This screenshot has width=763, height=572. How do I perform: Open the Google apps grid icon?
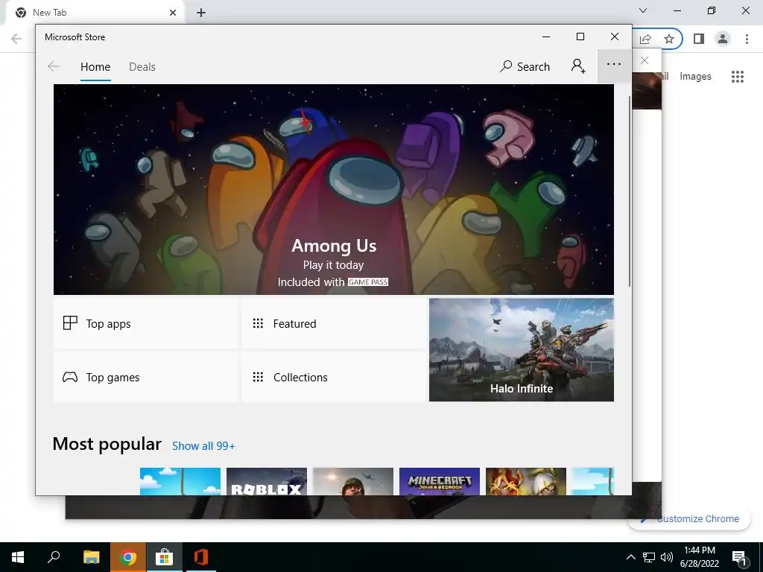click(x=738, y=77)
